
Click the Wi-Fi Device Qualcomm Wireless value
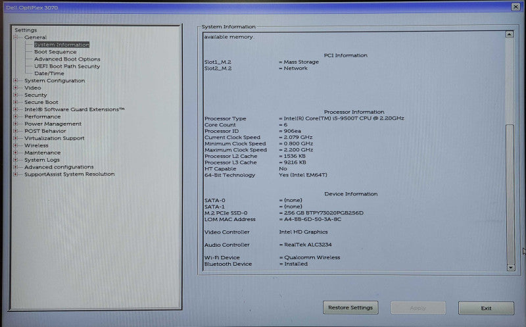point(312,257)
